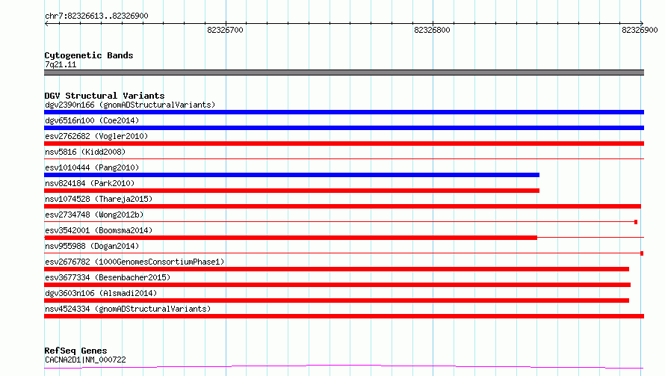Click the red bar under esv2676782

pyautogui.click(x=337, y=269)
